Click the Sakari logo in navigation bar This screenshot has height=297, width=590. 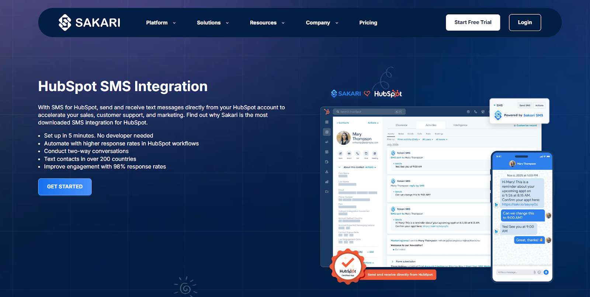(89, 22)
